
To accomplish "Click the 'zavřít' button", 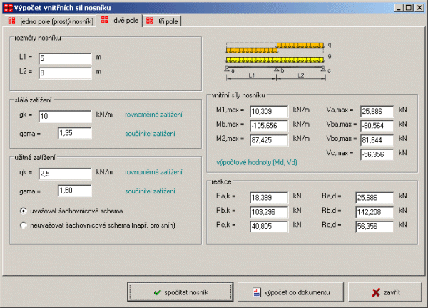I will (385, 292).
